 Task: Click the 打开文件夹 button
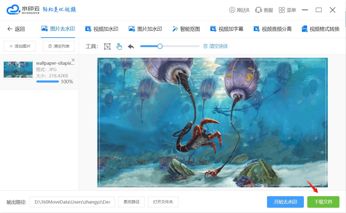163,202
